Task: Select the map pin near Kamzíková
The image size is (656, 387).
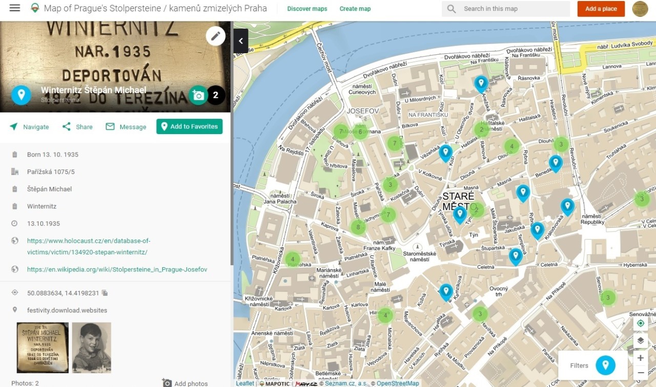Action: pos(446,292)
